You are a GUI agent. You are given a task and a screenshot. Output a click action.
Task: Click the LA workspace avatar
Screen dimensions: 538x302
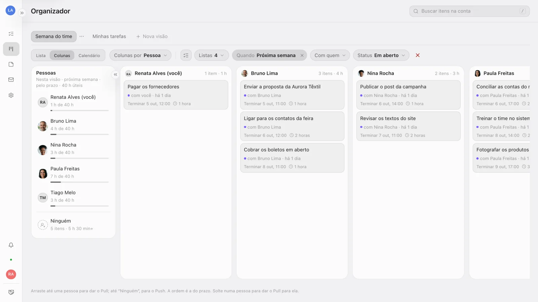pos(10,10)
